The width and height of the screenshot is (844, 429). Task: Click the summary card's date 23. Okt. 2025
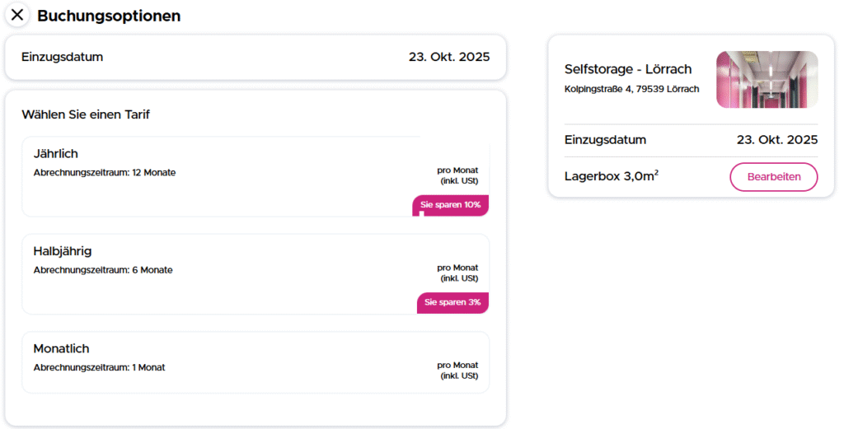tap(776, 140)
